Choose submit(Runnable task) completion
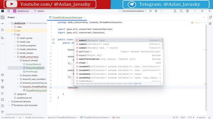 coord(118,40)
